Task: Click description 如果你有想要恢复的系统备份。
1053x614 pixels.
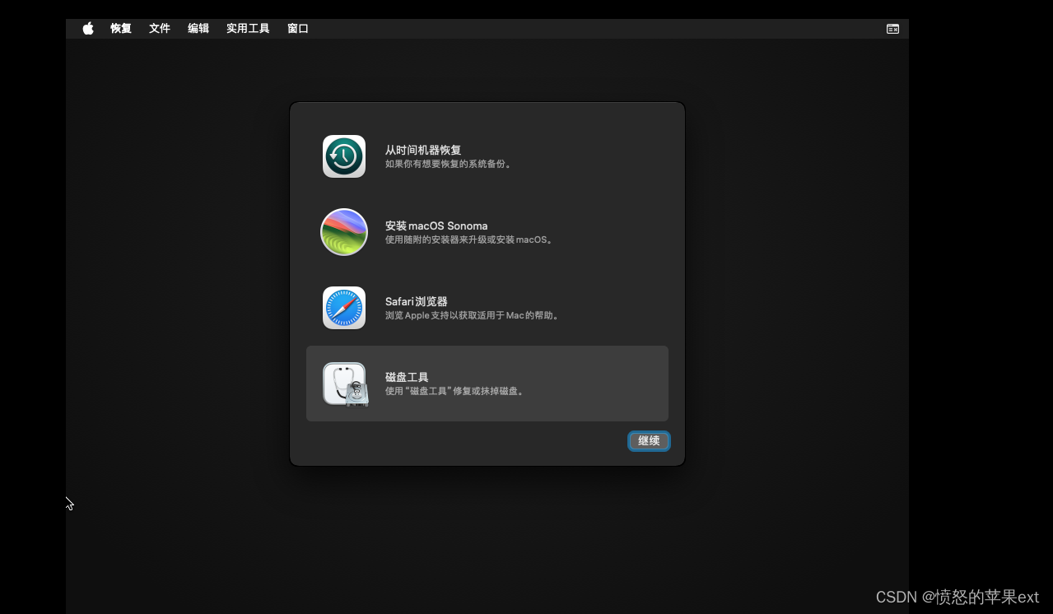Action: (x=450, y=164)
